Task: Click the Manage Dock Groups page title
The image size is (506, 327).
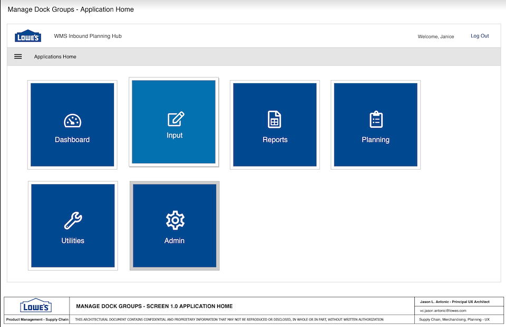Action: coord(71,9)
